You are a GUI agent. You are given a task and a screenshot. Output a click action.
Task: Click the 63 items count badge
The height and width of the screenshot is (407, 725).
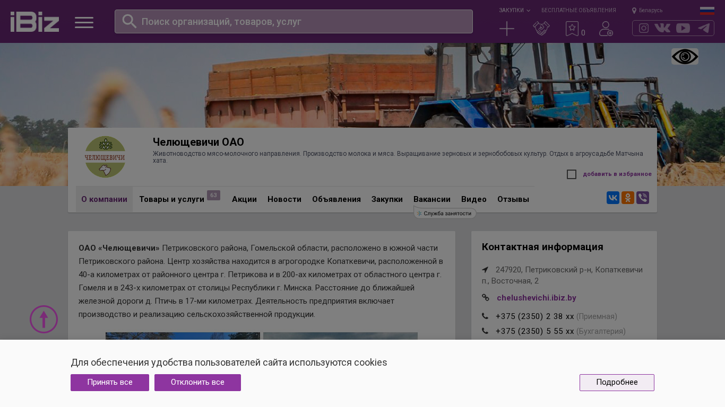(x=213, y=195)
